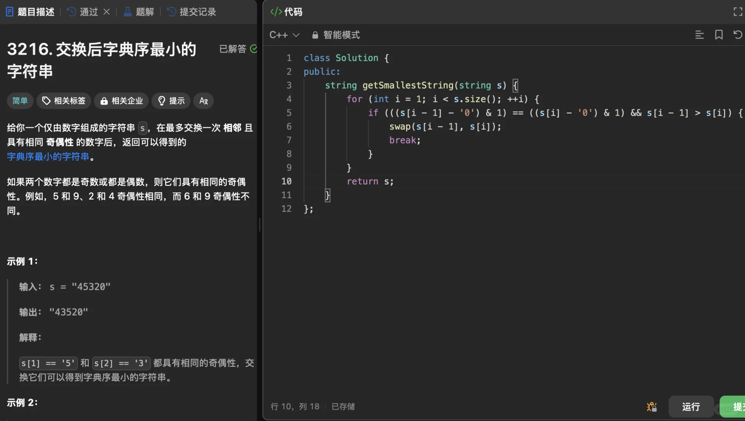Reset code with the undo arrow icon
745x421 pixels.
[x=738, y=35]
